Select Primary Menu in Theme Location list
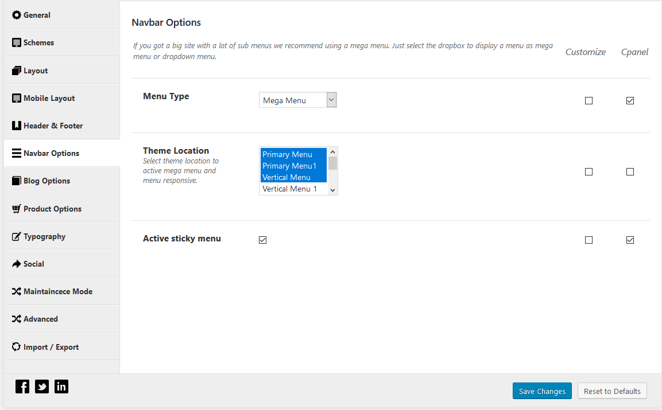Viewport: 662px width, 410px height. [293, 154]
